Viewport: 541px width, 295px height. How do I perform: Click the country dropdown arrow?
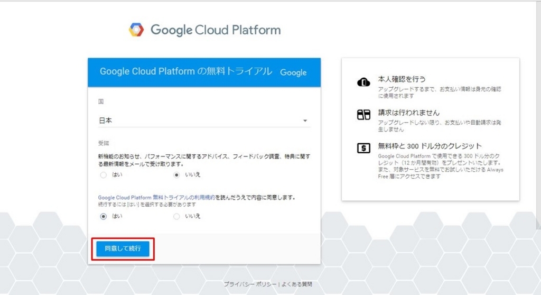305,121
